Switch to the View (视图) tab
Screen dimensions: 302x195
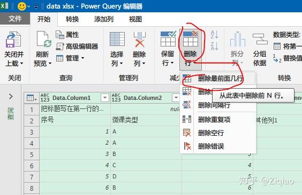(x=135, y=19)
